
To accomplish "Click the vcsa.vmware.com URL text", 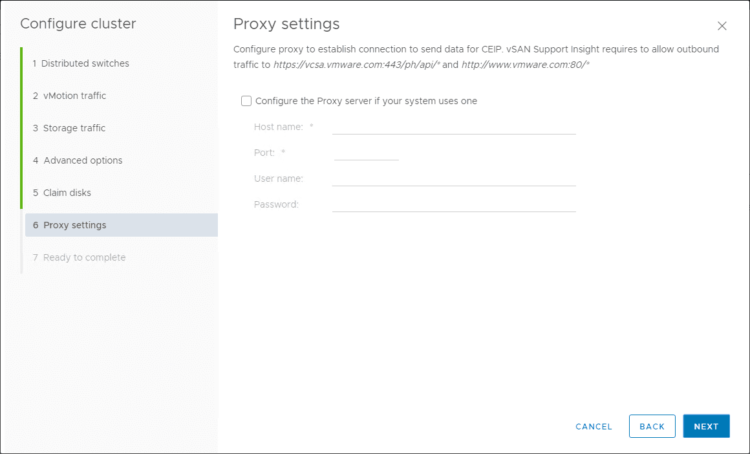I will pos(356,65).
